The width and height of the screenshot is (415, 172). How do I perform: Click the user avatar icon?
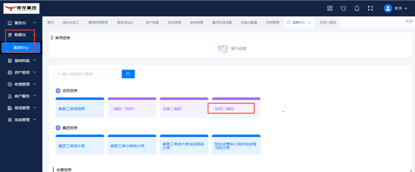click(388, 8)
